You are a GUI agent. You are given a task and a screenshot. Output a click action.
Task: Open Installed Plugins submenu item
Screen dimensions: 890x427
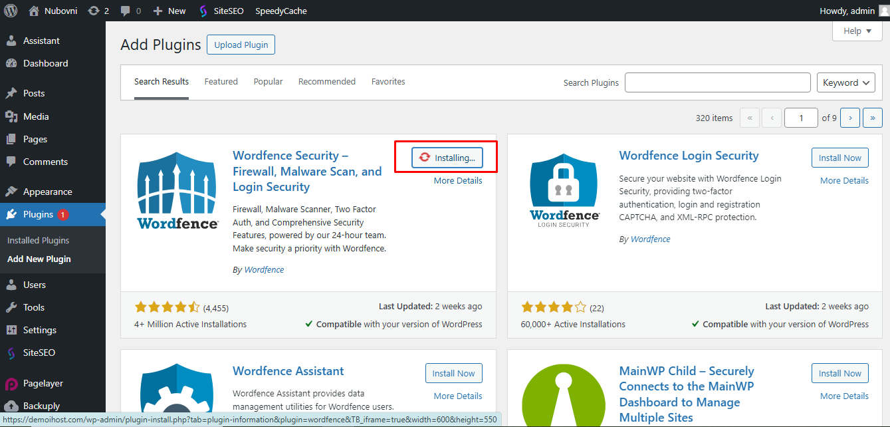tap(39, 240)
